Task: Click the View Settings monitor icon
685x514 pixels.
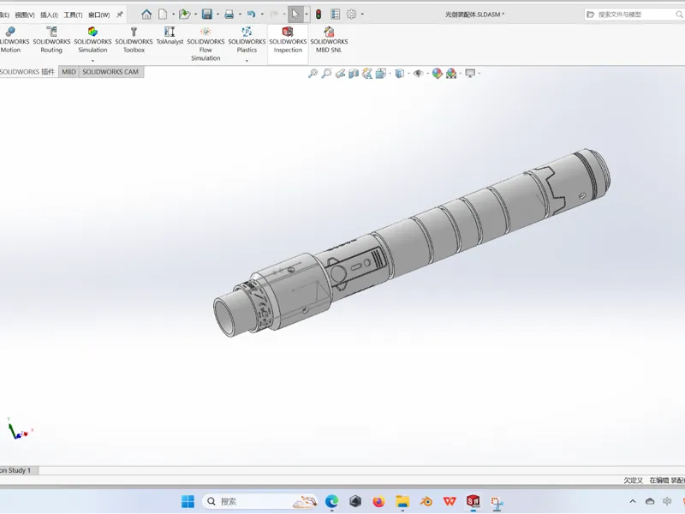Action: (470, 74)
